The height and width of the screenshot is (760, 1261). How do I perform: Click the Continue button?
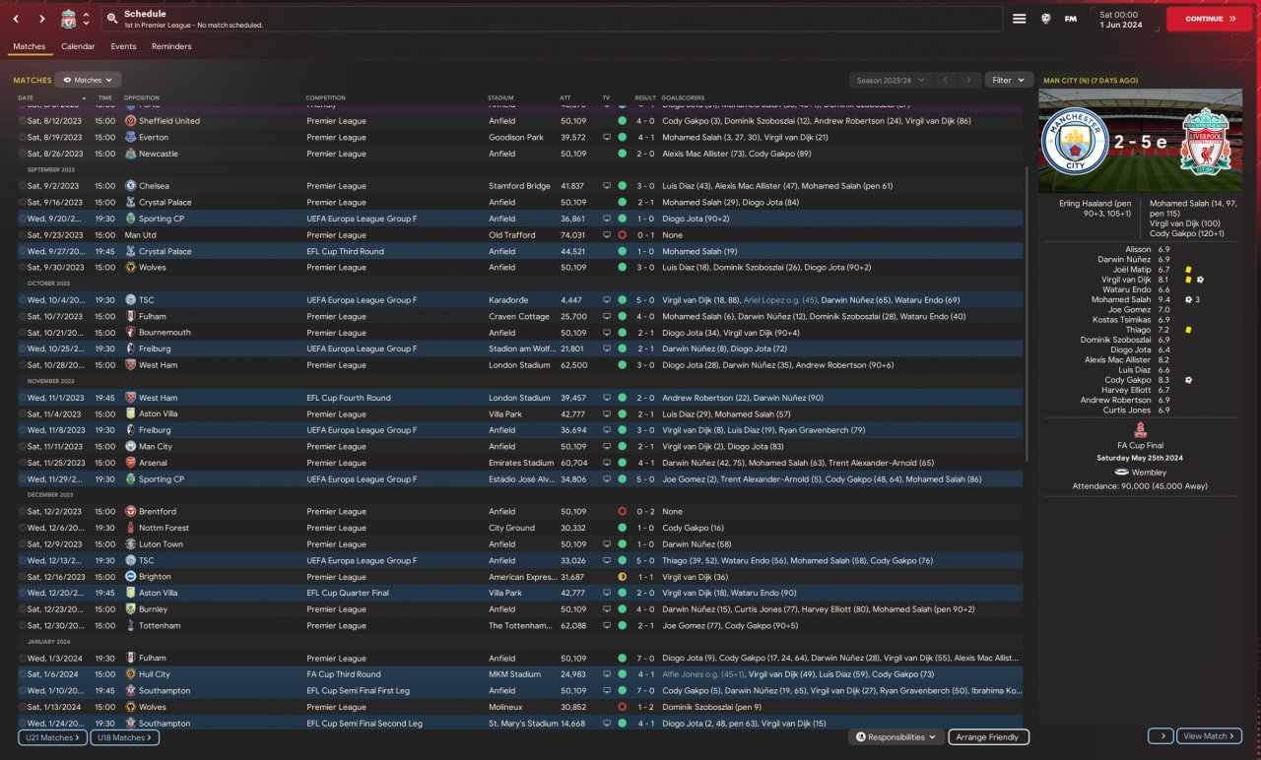1210,19
